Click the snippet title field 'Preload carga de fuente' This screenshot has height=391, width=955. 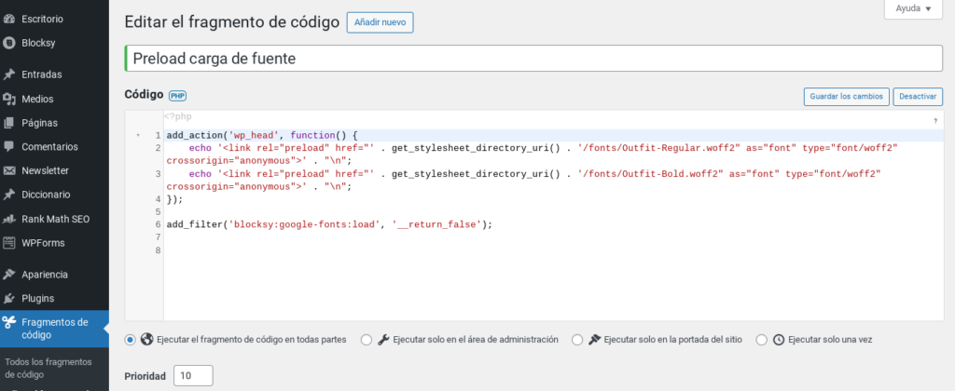click(533, 59)
